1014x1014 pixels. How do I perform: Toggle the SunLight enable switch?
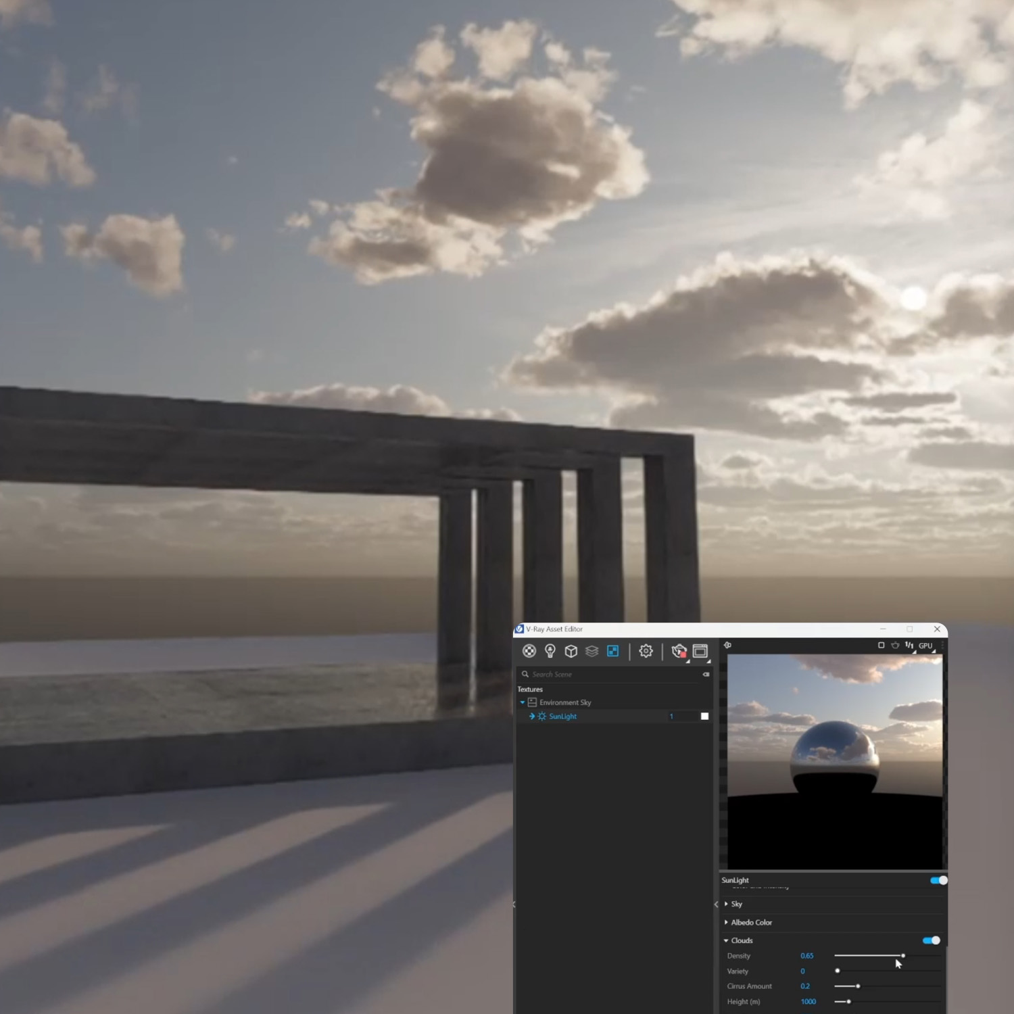pos(938,880)
